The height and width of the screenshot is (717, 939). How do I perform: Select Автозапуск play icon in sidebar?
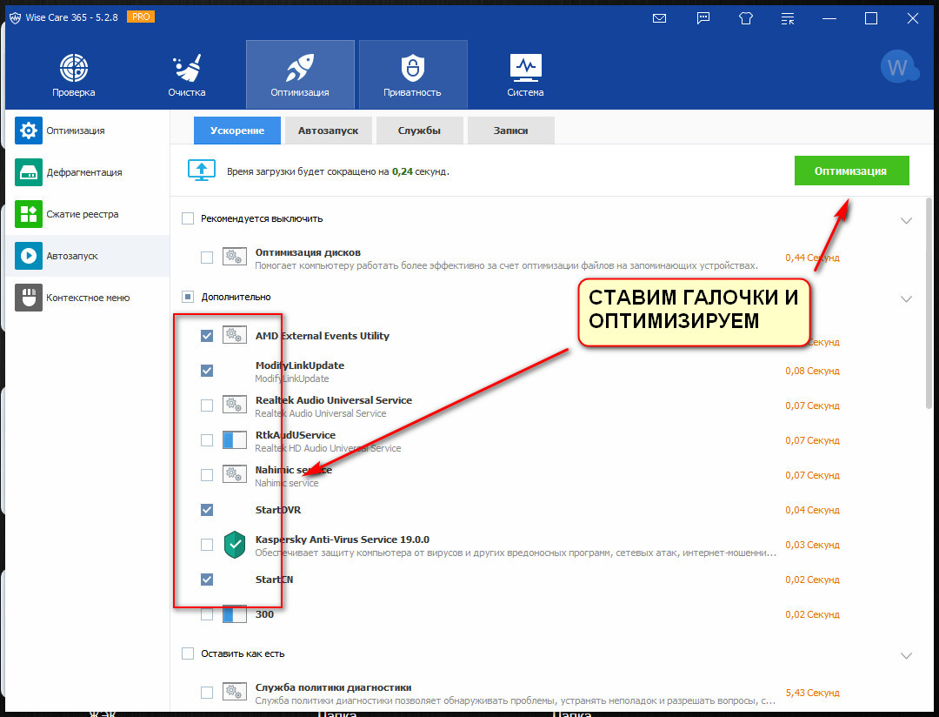coord(29,256)
